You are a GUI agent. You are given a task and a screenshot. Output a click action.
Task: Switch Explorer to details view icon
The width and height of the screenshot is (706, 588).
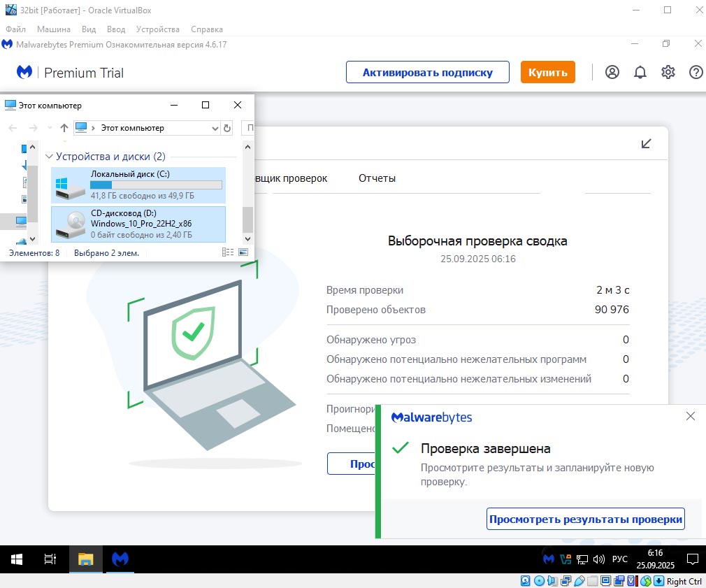coord(228,252)
